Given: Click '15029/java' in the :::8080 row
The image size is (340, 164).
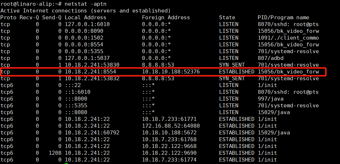Looking at the screenshot, I should click(x=274, y=112).
